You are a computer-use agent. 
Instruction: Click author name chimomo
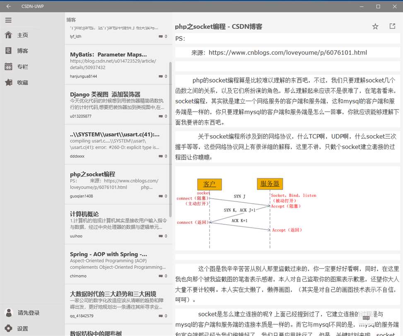tap(78, 276)
